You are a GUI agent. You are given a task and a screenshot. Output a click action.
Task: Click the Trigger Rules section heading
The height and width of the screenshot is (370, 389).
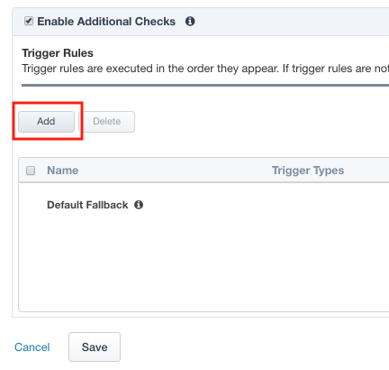click(58, 53)
